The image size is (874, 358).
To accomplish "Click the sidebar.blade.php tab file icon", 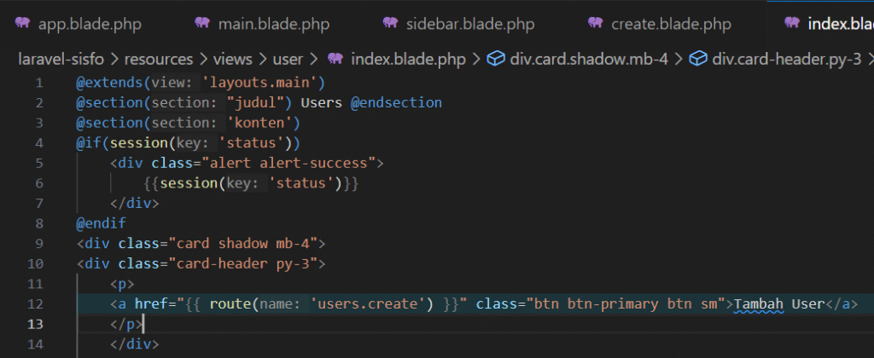I will pyautogui.click(x=390, y=23).
